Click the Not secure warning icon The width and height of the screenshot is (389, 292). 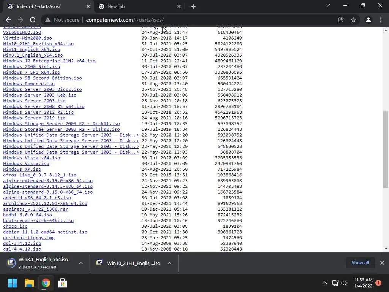(48, 20)
